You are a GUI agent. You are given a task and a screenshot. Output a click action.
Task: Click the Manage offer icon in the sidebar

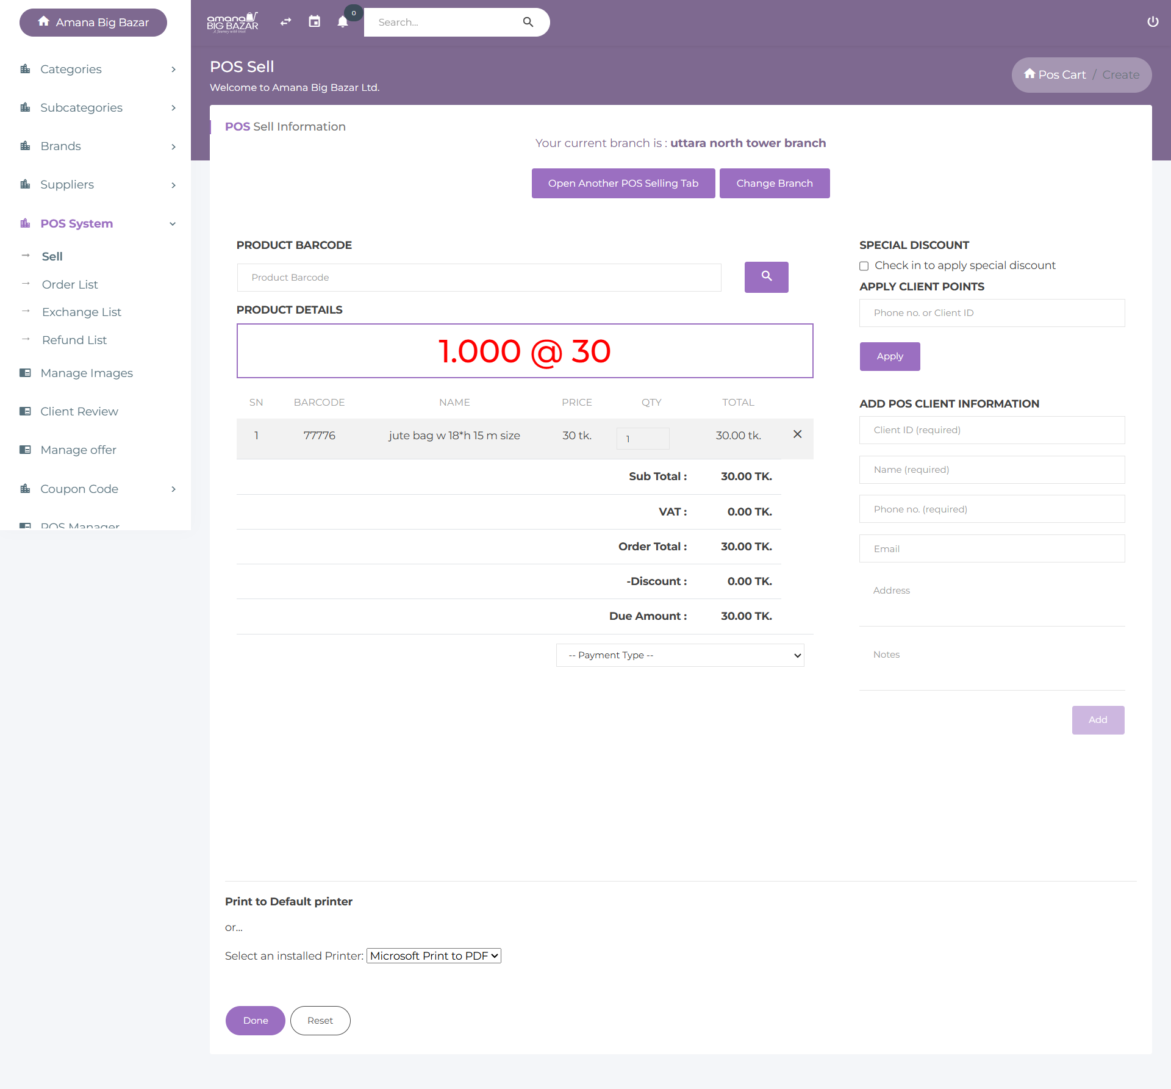pos(25,450)
